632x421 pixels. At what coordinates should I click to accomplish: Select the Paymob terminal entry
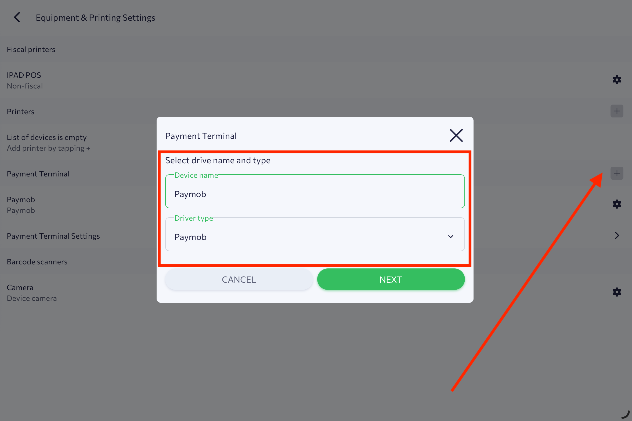click(316, 205)
